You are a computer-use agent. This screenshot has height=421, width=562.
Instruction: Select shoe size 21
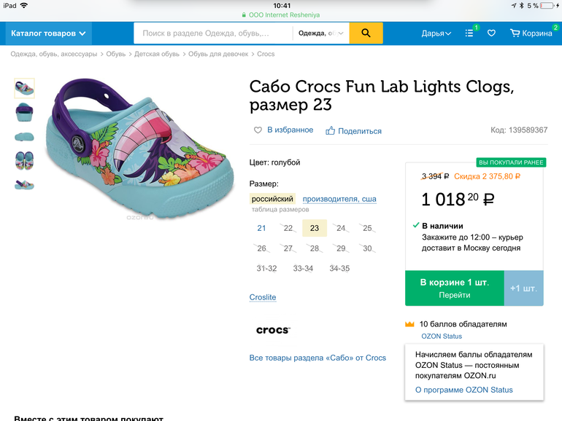[261, 228]
